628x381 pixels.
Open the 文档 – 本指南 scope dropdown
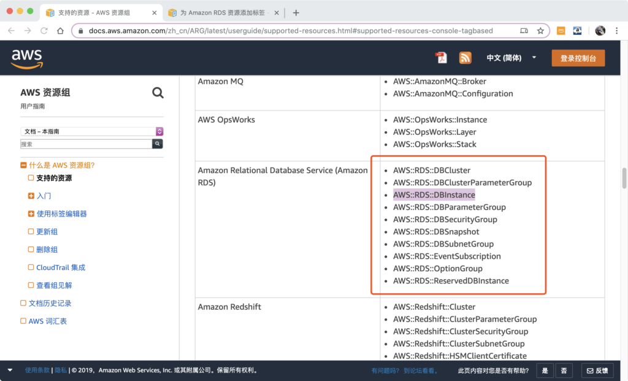click(x=92, y=131)
